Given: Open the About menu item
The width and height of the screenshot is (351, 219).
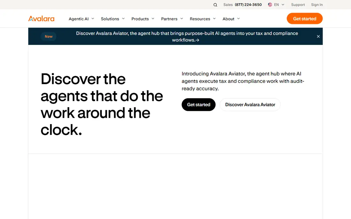Looking at the screenshot, I should point(228,19).
